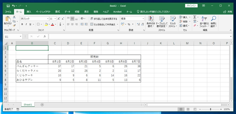Click the zoom slider handle
Viewport: 236px width, 114px height.
click(210, 109)
